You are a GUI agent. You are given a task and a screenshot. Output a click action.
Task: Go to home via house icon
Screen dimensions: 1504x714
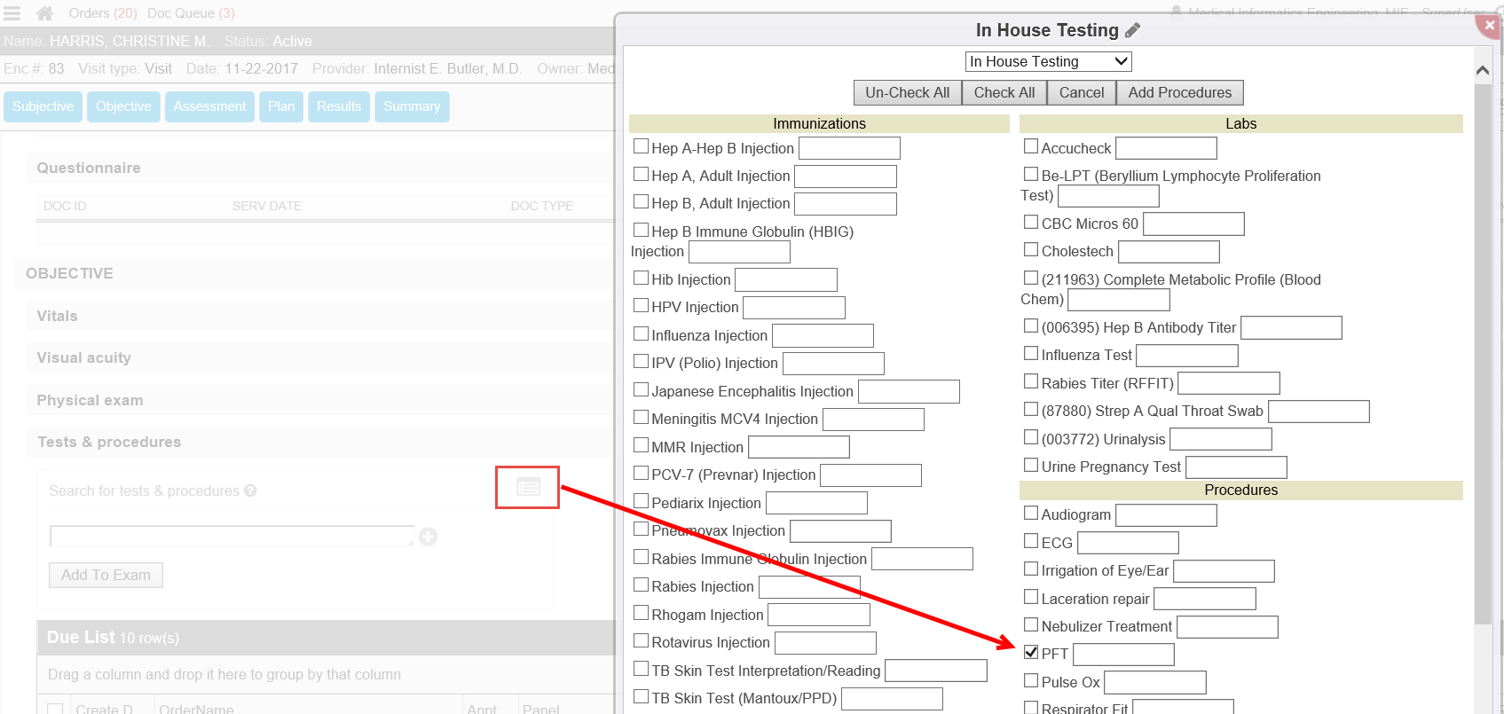44,13
